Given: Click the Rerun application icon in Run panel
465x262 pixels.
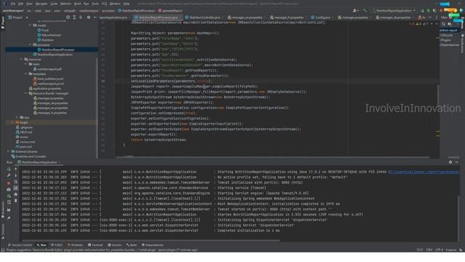Looking at the screenshot, I should [x=9, y=170].
